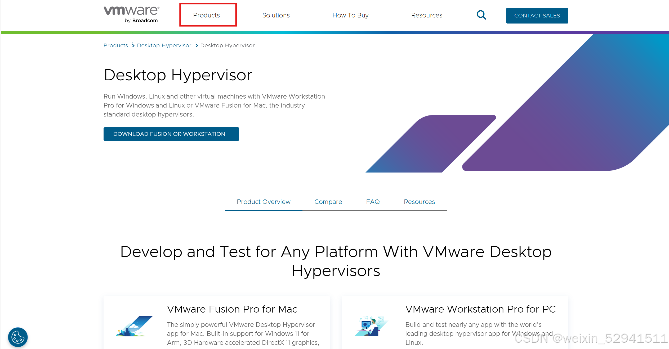The height and width of the screenshot is (349, 669).
Task: Open cookie preferences icon
Action: (18, 337)
